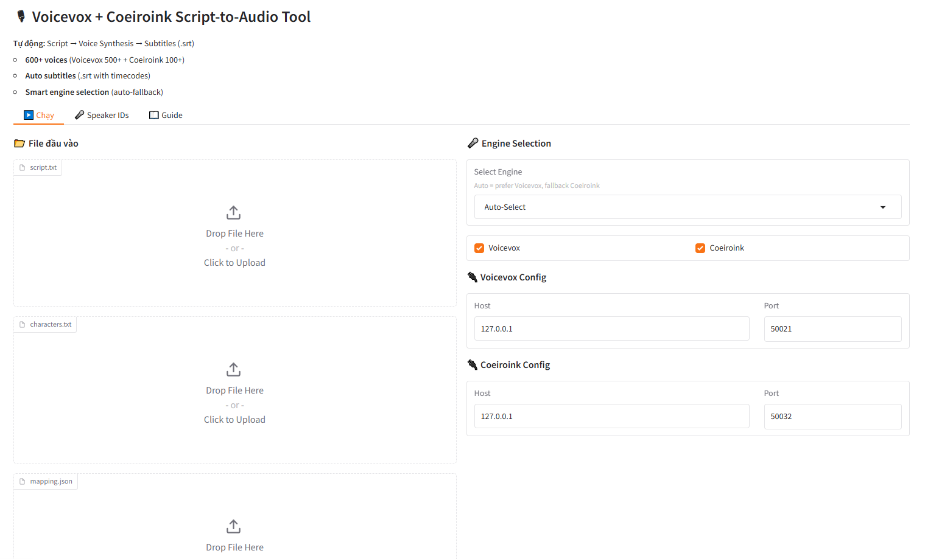This screenshot has width=925, height=559.
Task: Click the '600+ voices' bullet text
Action: pyautogui.click(x=46, y=60)
